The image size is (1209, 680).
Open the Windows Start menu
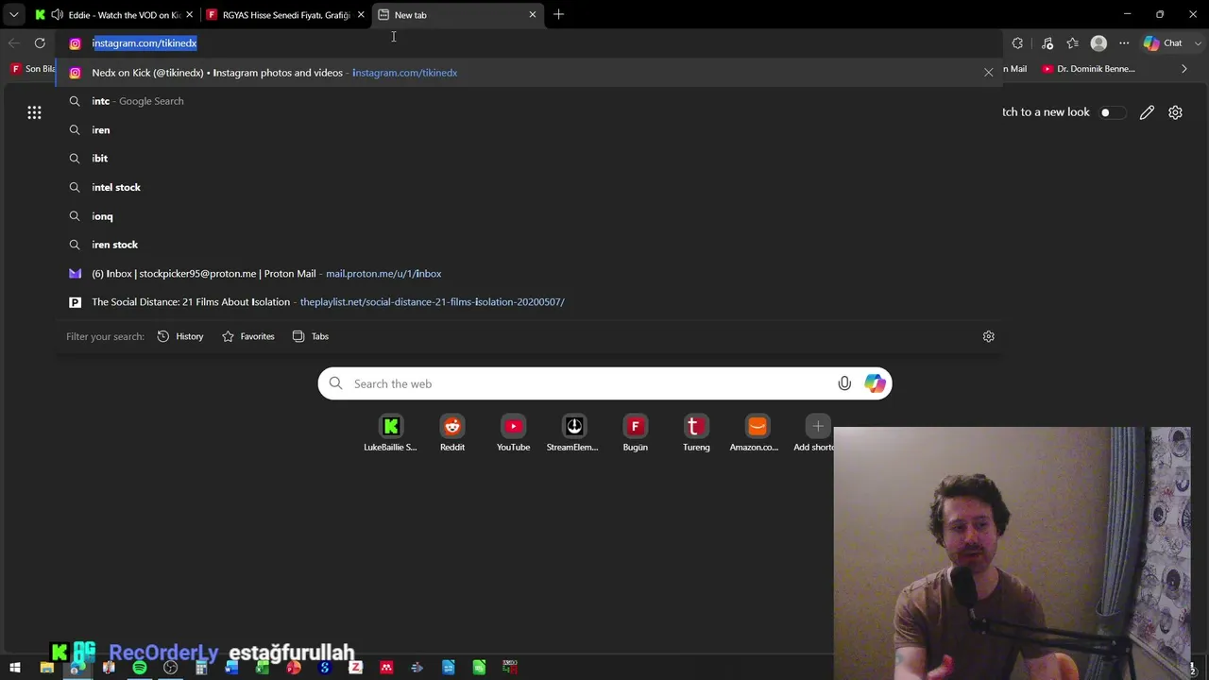pyautogui.click(x=15, y=668)
